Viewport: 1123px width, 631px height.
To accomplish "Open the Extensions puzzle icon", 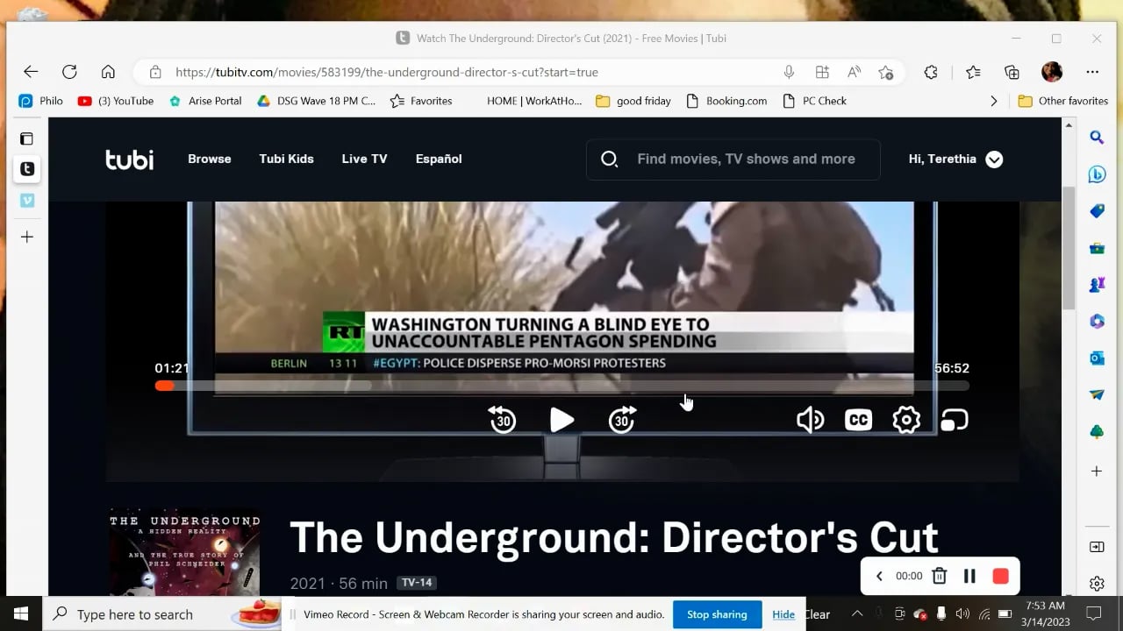I will [932, 72].
